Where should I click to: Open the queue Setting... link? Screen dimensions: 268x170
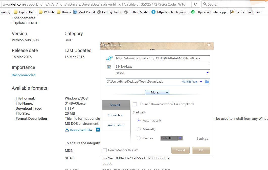pyautogui.click(x=203, y=139)
